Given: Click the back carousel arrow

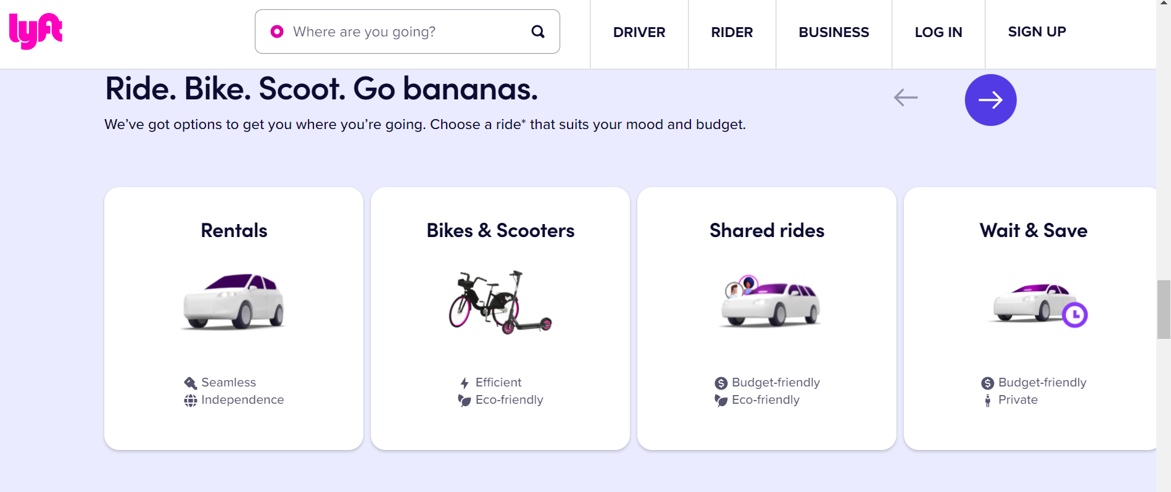Looking at the screenshot, I should click(x=904, y=97).
